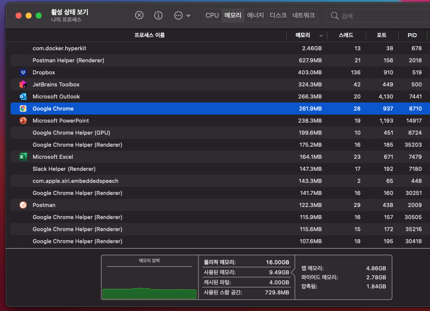Click the 캐시된 파일 4.00GB entry
The width and height of the screenshot is (430, 311).
coord(246,282)
